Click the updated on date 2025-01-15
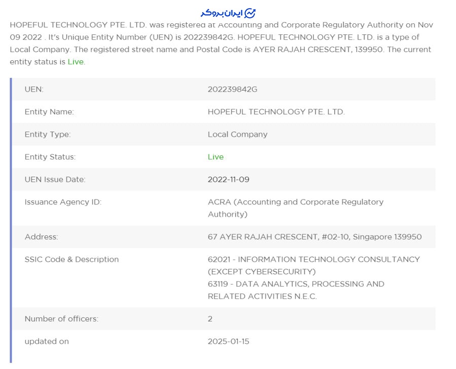 [229, 341]
